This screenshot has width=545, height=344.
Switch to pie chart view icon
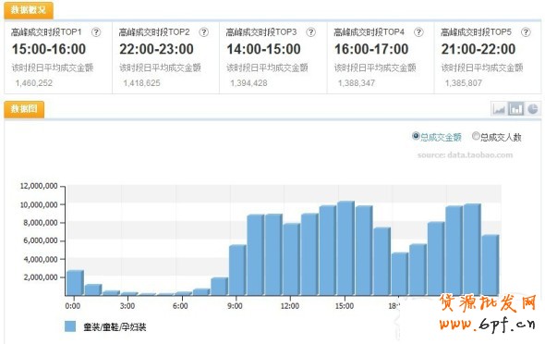(533, 109)
